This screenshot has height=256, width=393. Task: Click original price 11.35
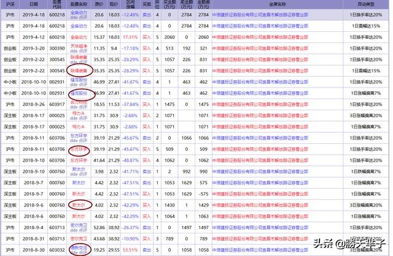[x=99, y=48]
